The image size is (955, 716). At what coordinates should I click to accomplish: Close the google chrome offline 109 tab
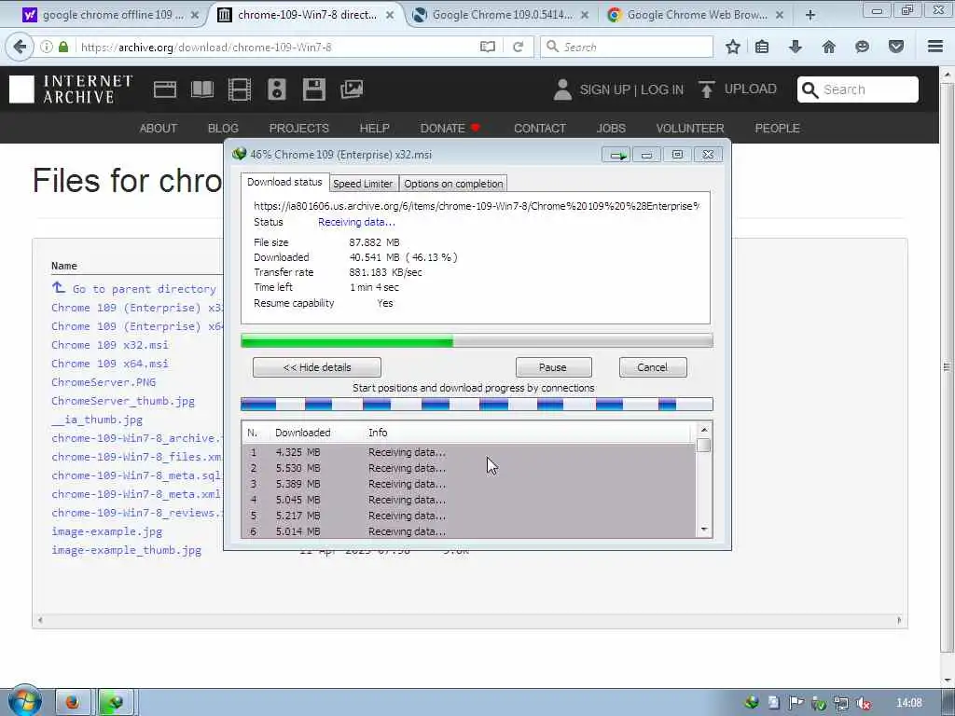coord(195,15)
